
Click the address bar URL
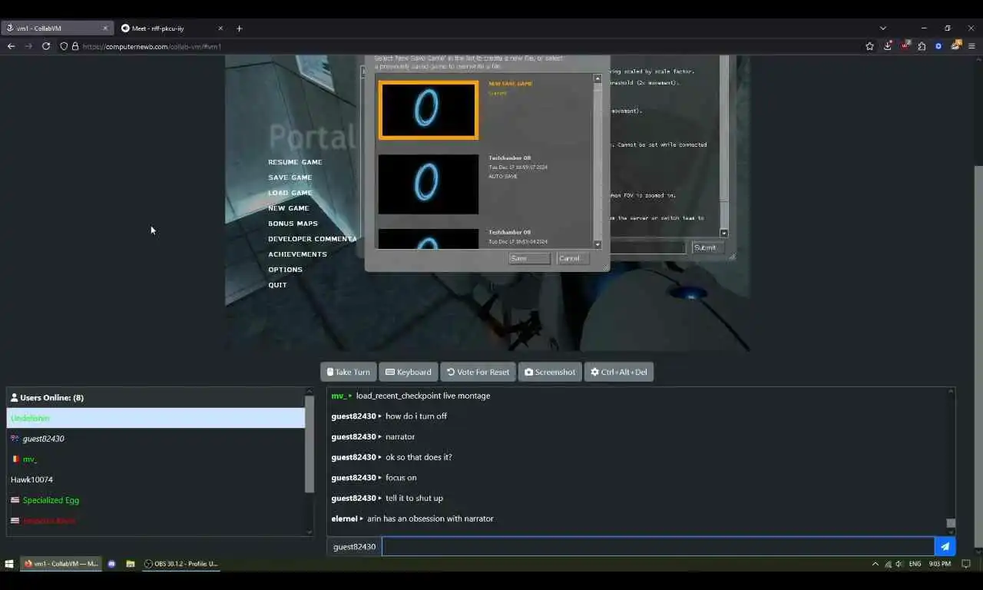tap(151, 46)
